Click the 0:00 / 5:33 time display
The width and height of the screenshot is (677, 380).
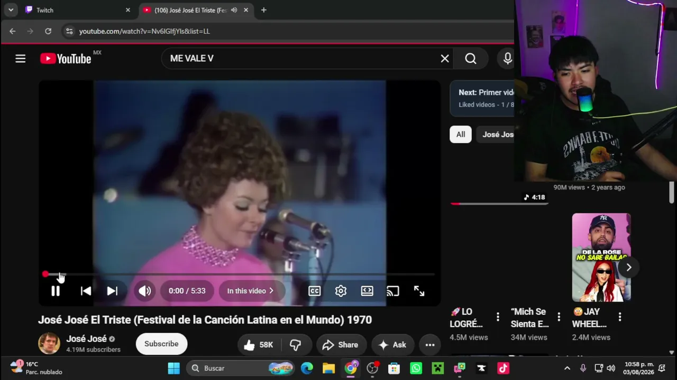tap(187, 291)
